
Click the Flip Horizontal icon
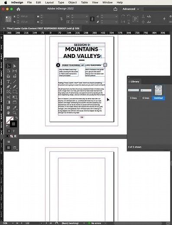click(x=123, y=22)
